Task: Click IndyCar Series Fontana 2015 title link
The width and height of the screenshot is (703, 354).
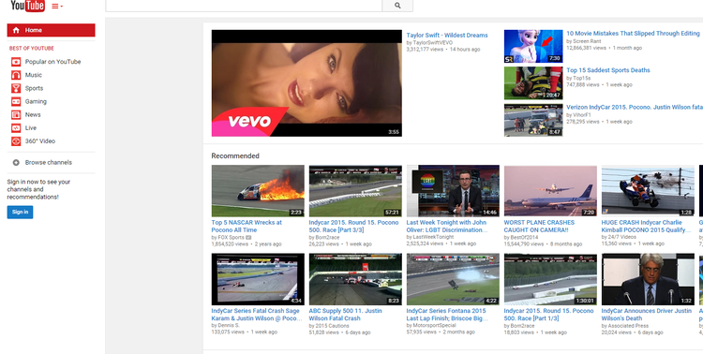Action: click(447, 315)
